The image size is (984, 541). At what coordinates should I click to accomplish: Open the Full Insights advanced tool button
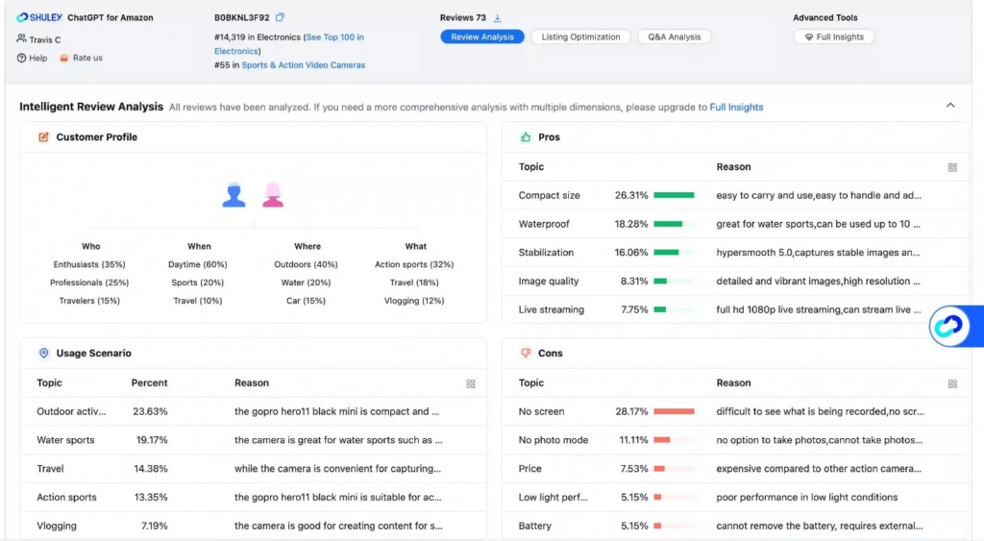point(834,37)
